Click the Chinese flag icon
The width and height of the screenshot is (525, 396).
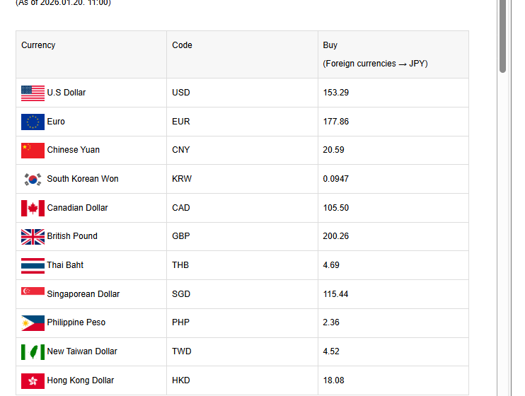(x=33, y=150)
